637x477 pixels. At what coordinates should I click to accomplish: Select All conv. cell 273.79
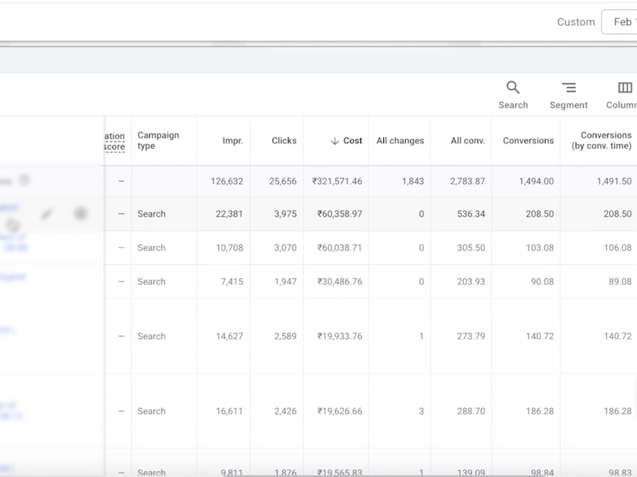pos(471,336)
